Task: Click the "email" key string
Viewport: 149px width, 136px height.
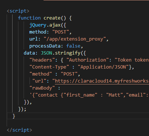Action: pos(136,95)
